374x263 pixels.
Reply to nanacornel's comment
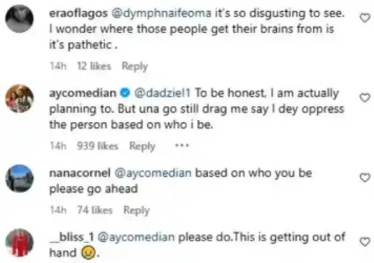[x=136, y=211]
